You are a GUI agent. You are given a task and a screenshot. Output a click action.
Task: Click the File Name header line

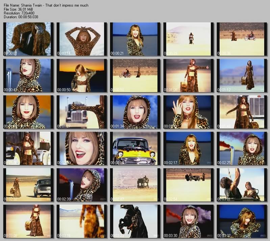[x=46, y=5]
